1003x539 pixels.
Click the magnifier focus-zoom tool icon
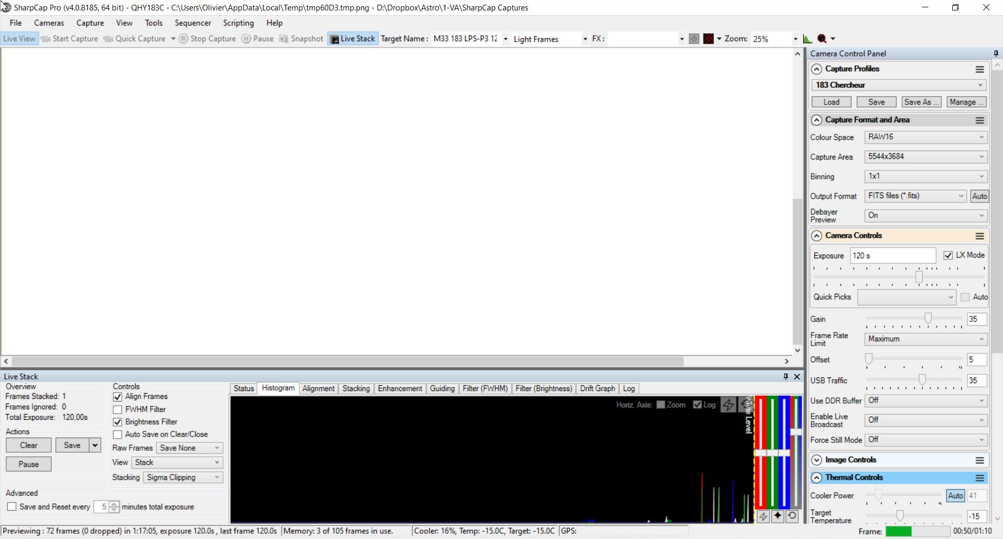(x=822, y=39)
